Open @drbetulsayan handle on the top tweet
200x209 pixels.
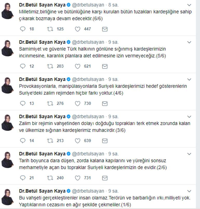[88, 5]
